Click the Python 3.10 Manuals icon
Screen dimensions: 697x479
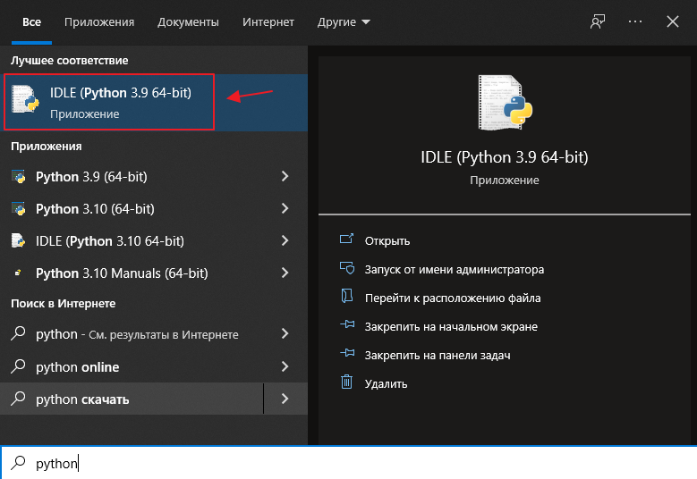(18, 273)
